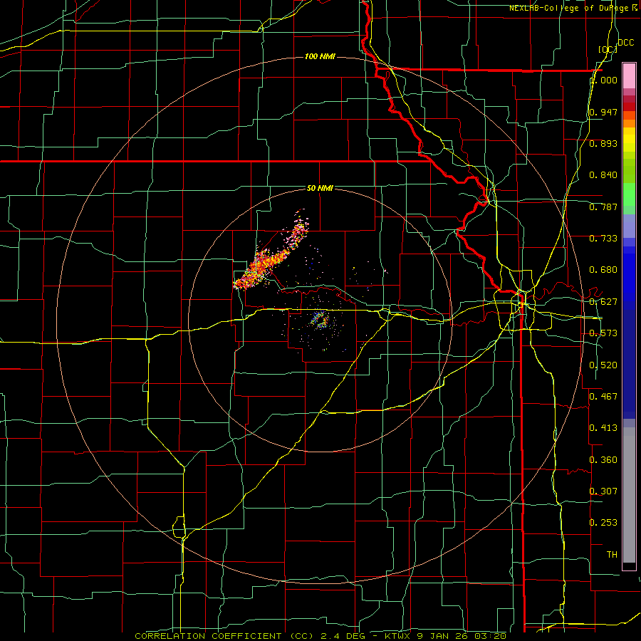Pick the pink swatch atop the color bar
Image resolution: width=641 pixels, height=641 pixels.
[629, 76]
